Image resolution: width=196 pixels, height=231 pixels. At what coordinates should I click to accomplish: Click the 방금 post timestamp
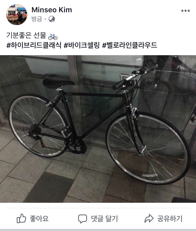point(37,19)
